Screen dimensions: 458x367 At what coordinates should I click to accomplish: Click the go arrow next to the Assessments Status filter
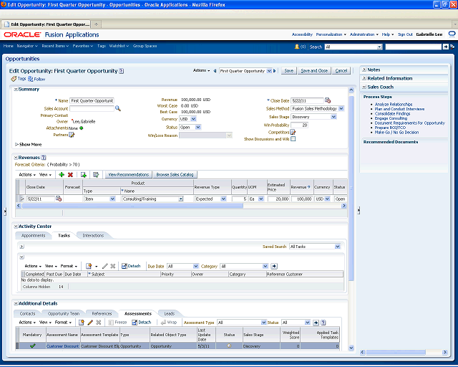tap(316, 323)
